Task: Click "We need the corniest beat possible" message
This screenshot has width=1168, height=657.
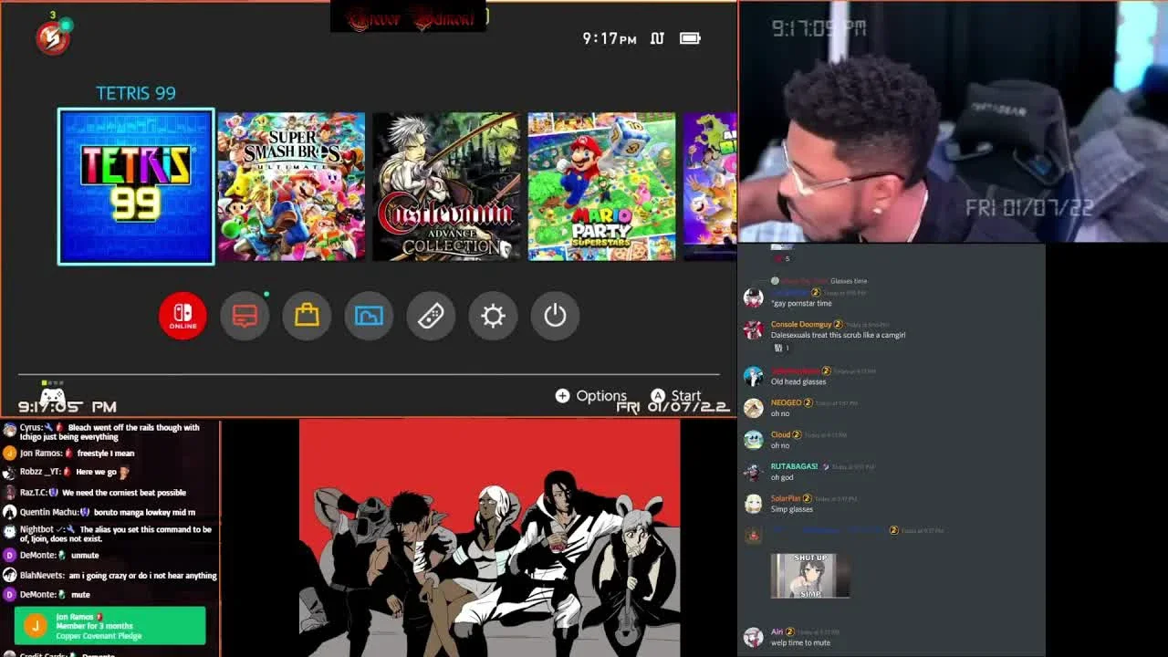Action: [x=124, y=493]
